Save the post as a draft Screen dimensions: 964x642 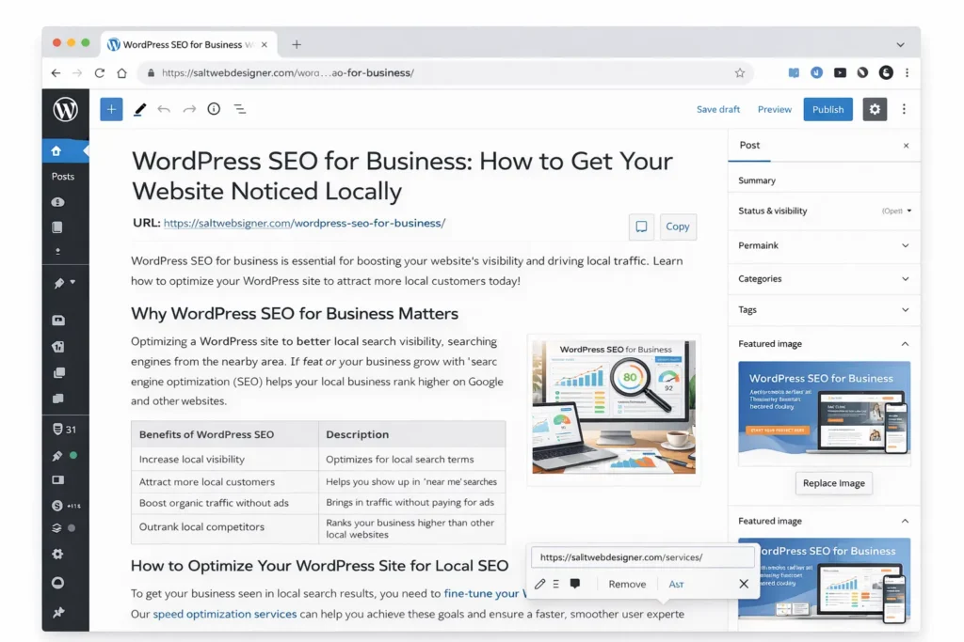click(x=718, y=109)
